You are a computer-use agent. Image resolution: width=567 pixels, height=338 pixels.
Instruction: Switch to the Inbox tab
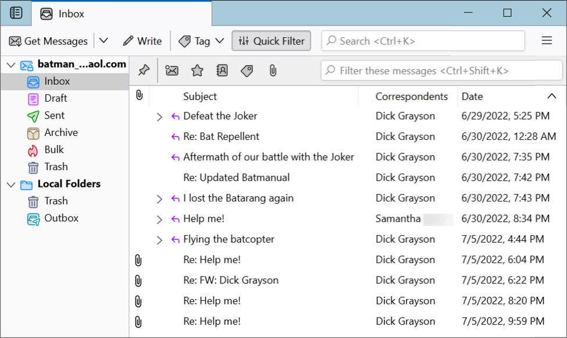point(71,13)
